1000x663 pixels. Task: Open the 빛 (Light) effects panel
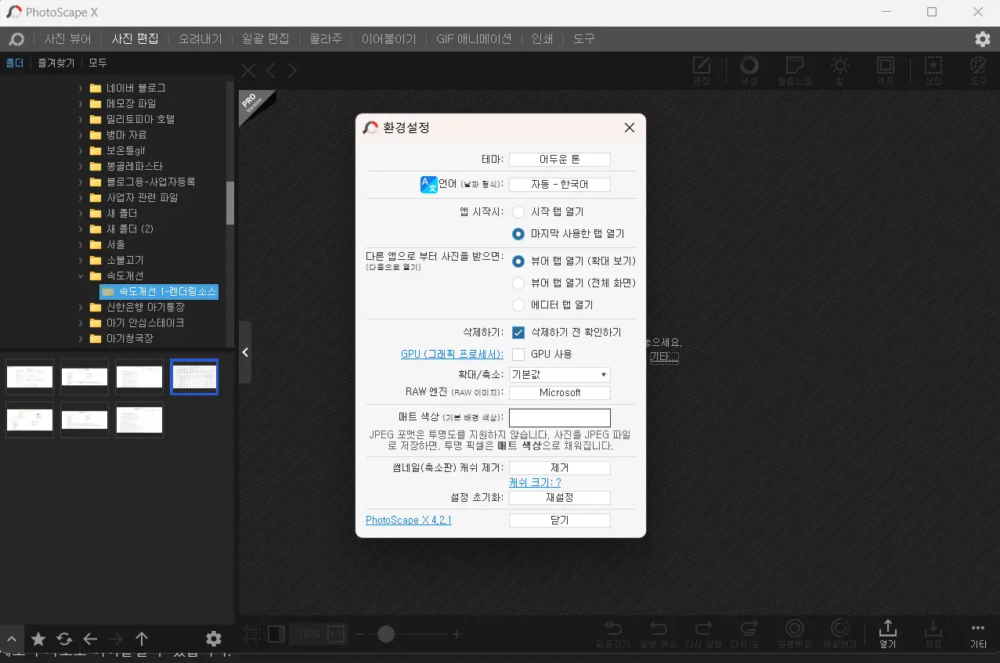click(x=839, y=70)
